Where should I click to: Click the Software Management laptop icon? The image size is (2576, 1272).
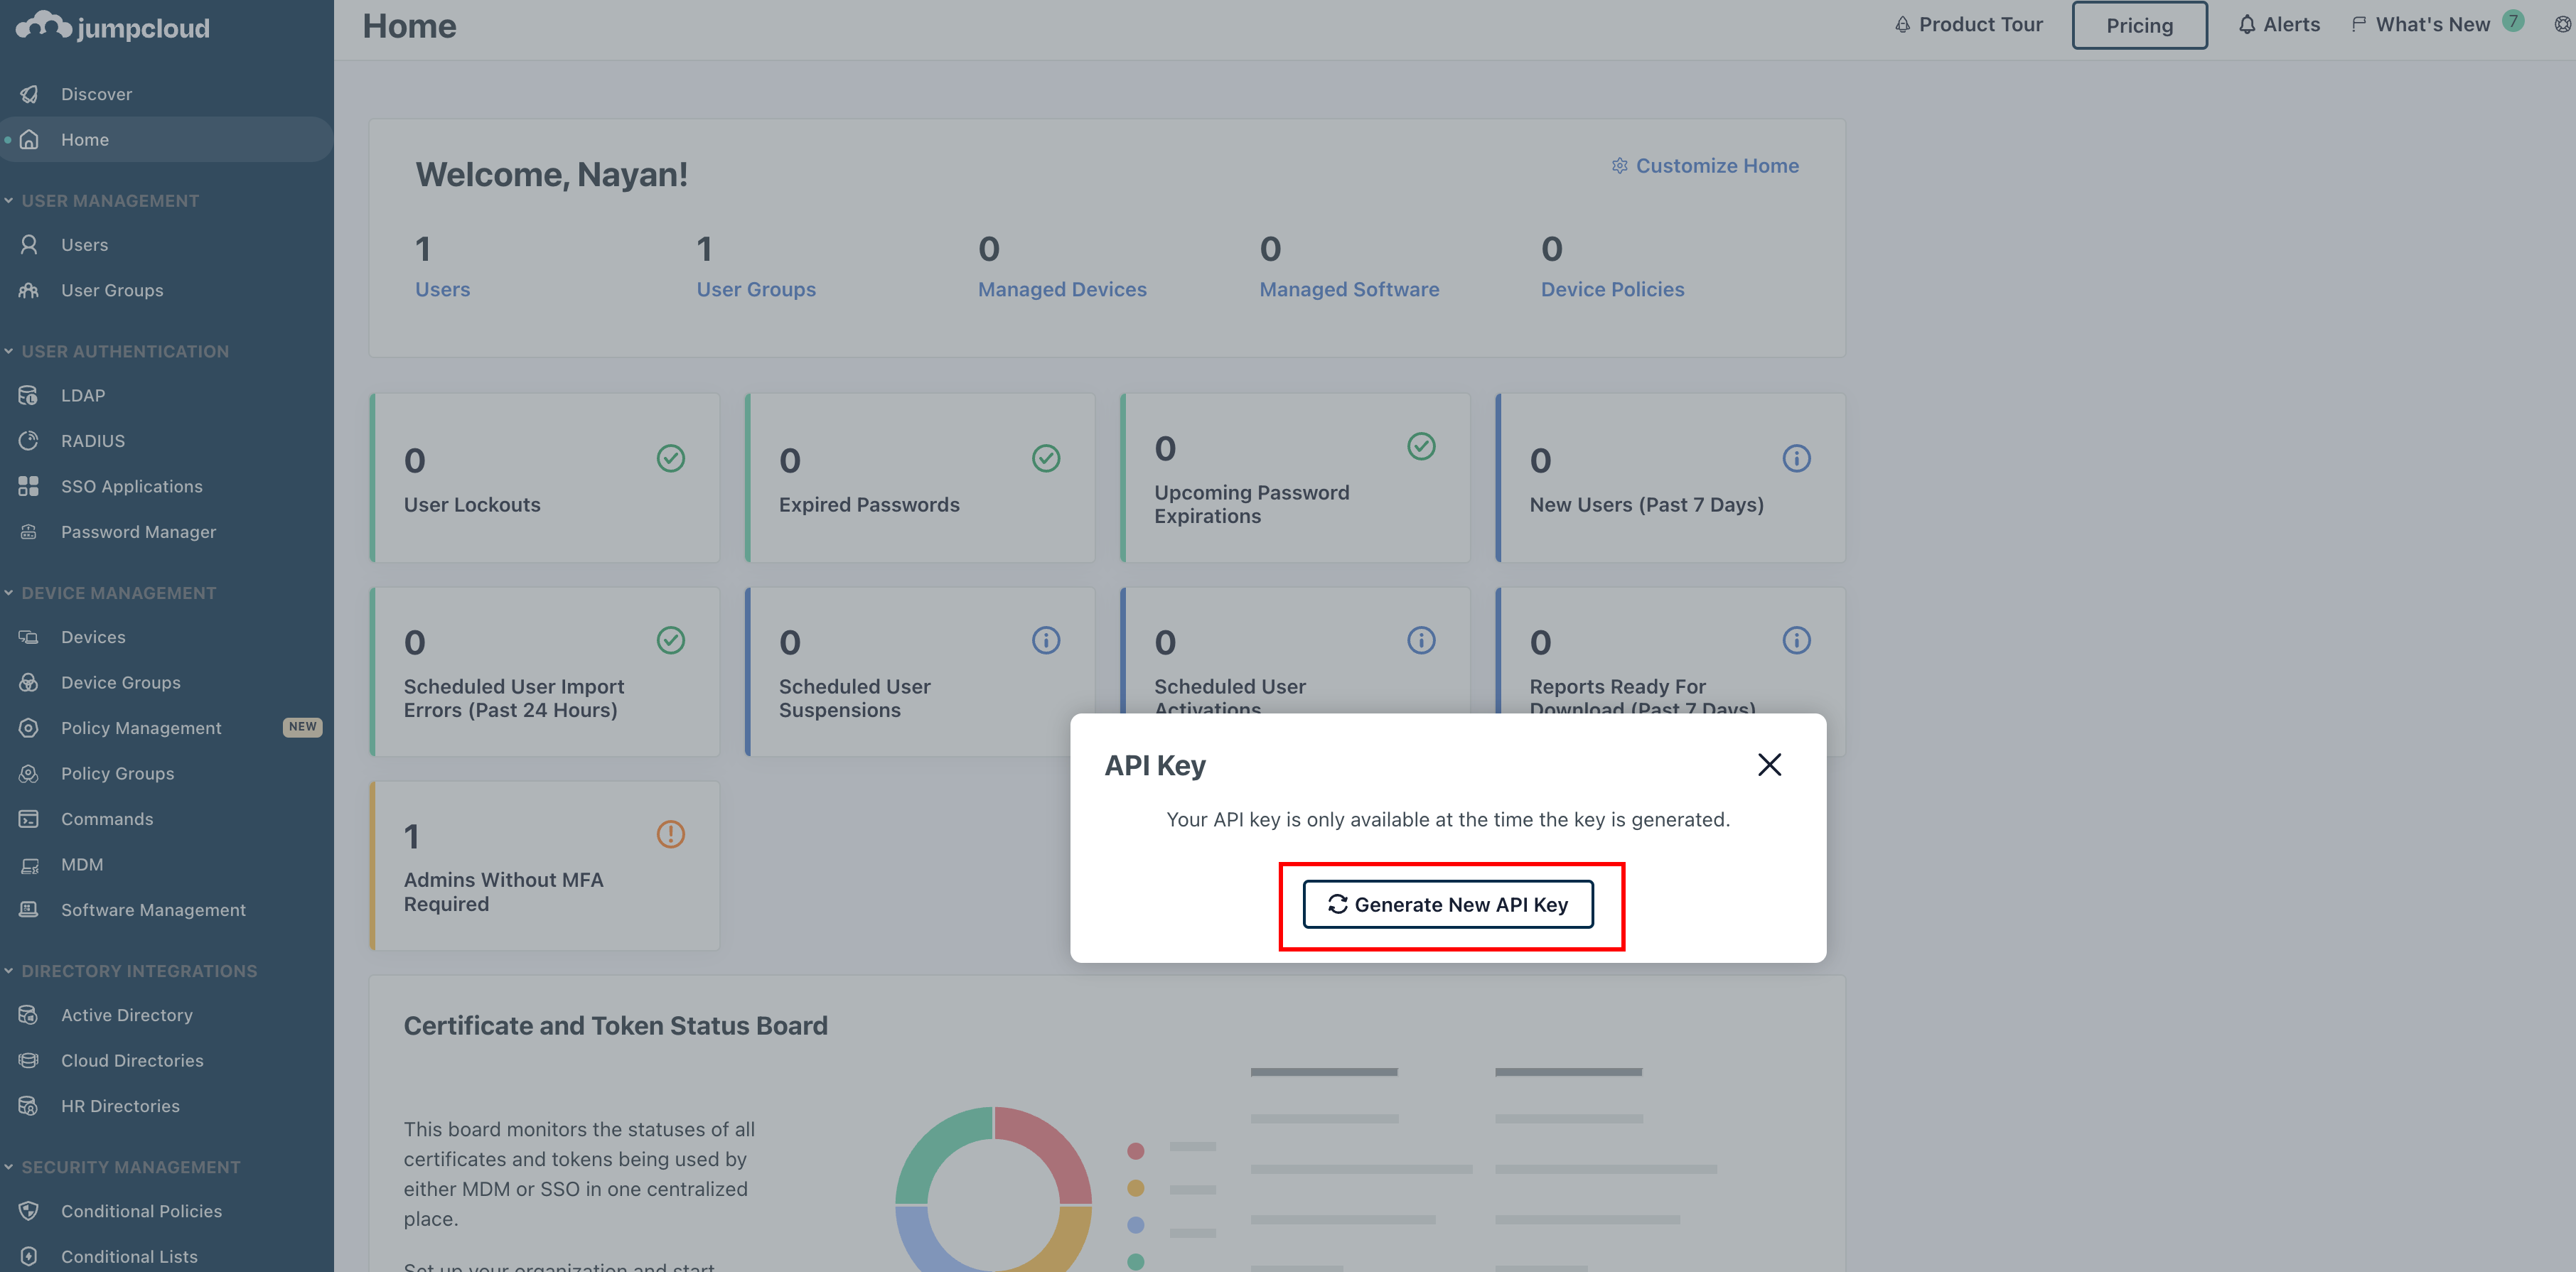tap(29, 910)
